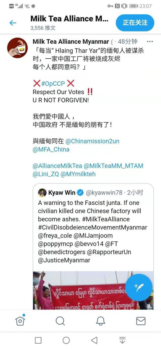The height and width of the screenshot is (349, 161).
Task: Open the @Chinamission2un mention
Action: pyautogui.click(x=92, y=141)
